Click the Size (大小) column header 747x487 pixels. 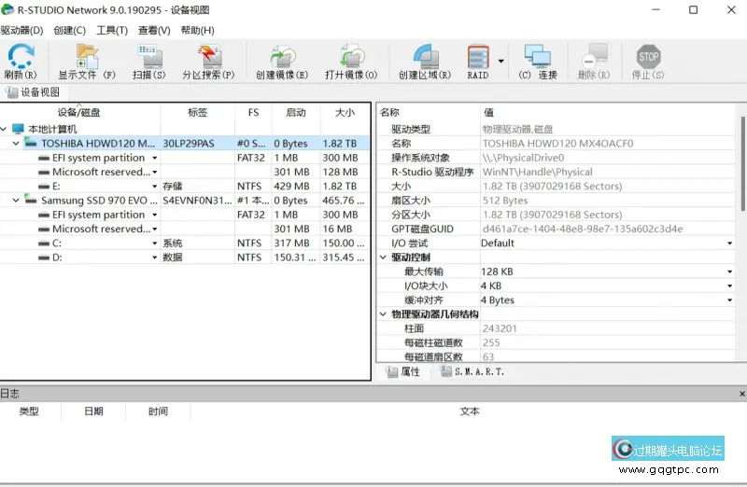pos(345,113)
